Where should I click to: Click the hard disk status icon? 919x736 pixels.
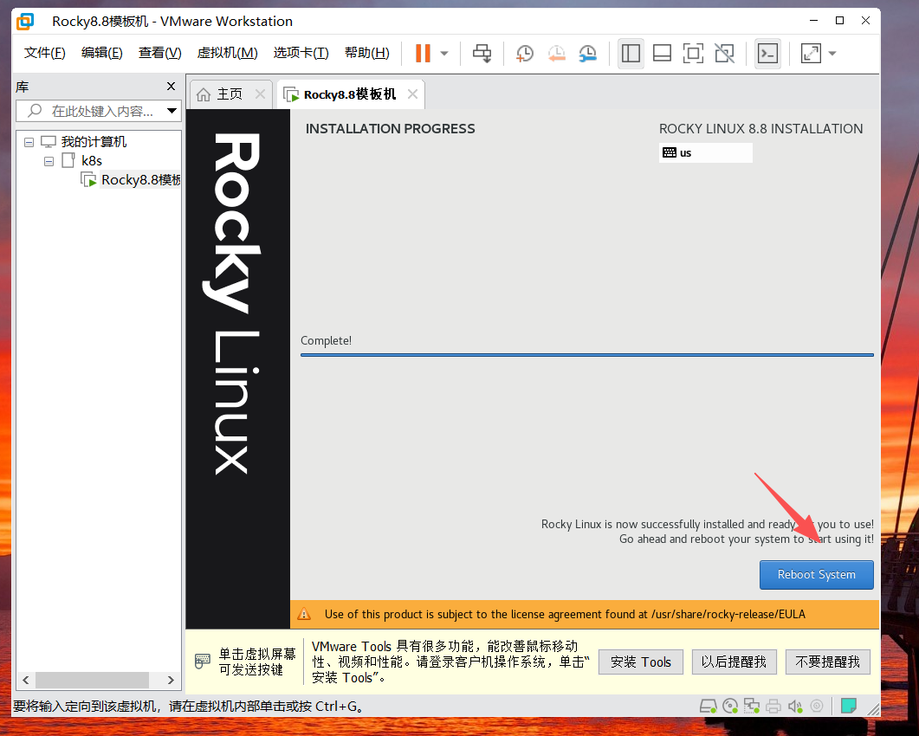pyautogui.click(x=708, y=706)
